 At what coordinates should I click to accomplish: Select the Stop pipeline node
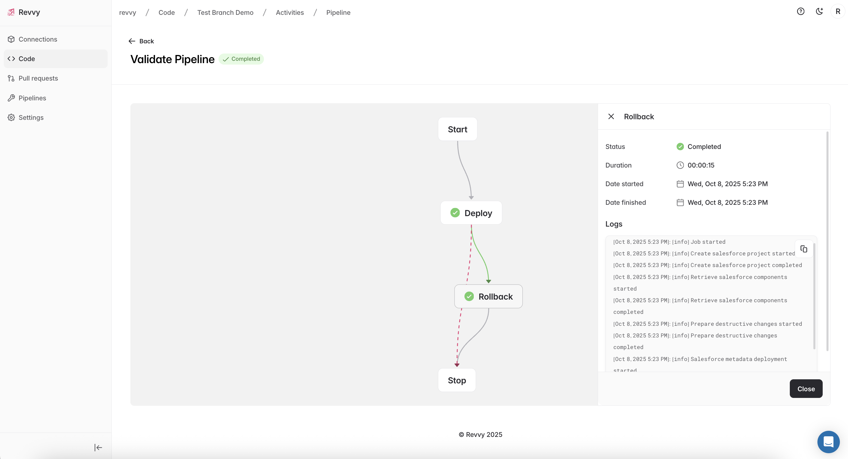pyautogui.click(x=457, y=380)
